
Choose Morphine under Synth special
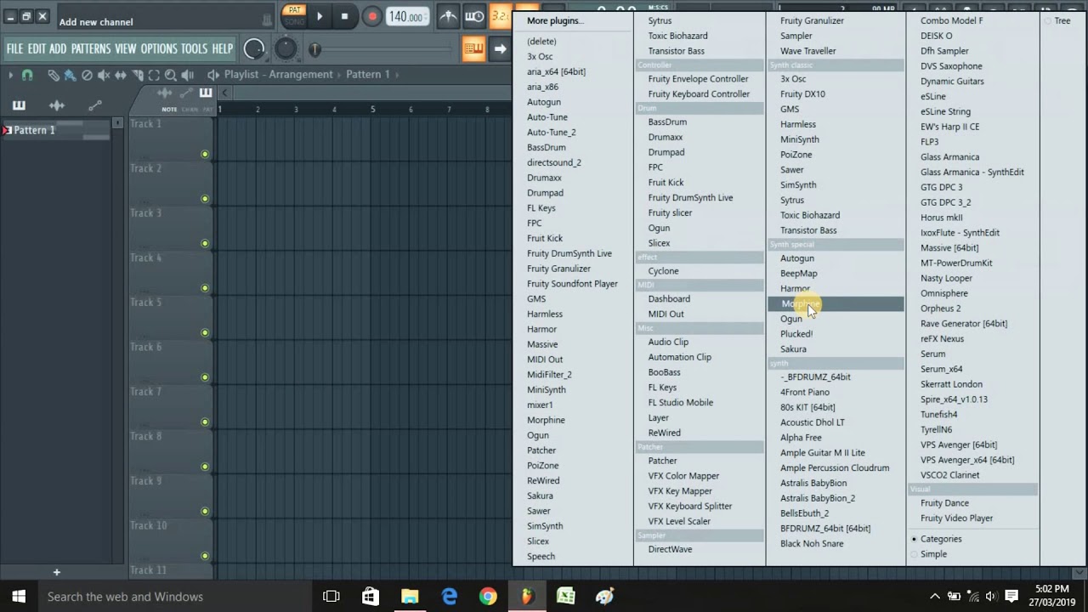click(x=836, y=303)
